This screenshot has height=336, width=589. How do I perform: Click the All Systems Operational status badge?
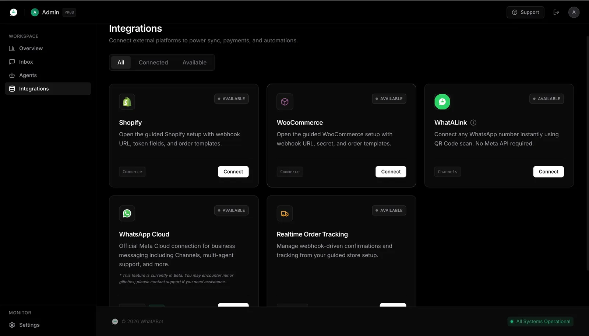click(540, 322)
